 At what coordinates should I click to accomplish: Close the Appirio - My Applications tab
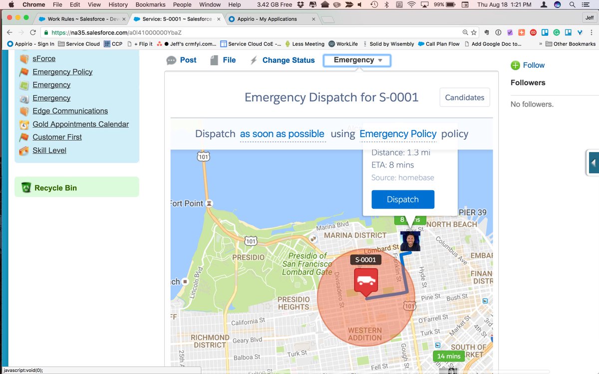[x=313, y=19]
